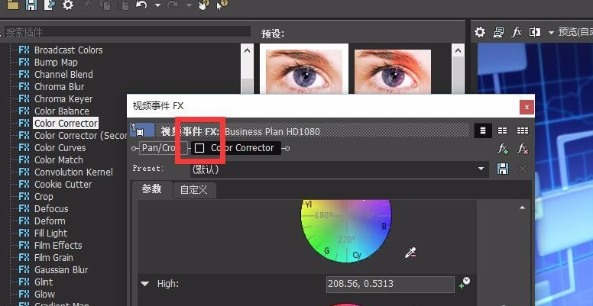The height and width of the screenshot is (306, 593).
Task: Remove selected plug-in with fx delete icon
Action: (x=523, y=149)
